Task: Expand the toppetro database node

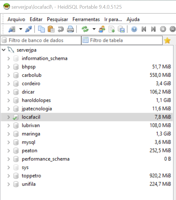Action: pos(9,176)
